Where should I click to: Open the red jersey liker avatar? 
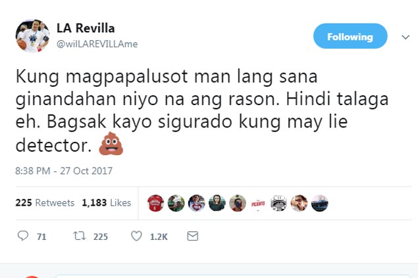click(155, 203)
